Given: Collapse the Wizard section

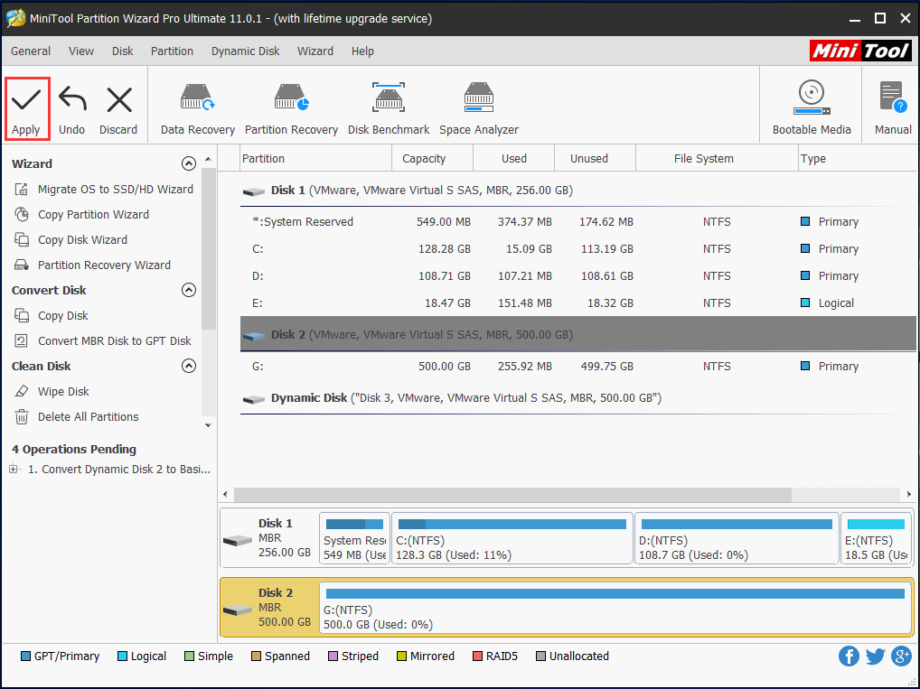Looking at the screenshot, I should click(189, 163).
